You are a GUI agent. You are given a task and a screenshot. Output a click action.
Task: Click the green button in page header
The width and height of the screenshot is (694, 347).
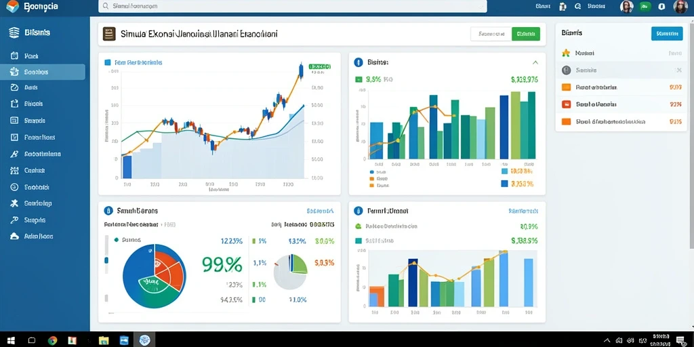point(526,34)
